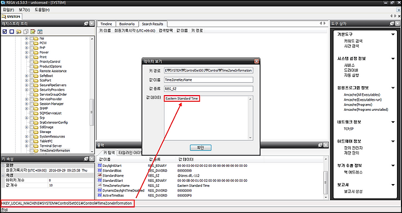Open the 도움말 menu

(42, 9)
